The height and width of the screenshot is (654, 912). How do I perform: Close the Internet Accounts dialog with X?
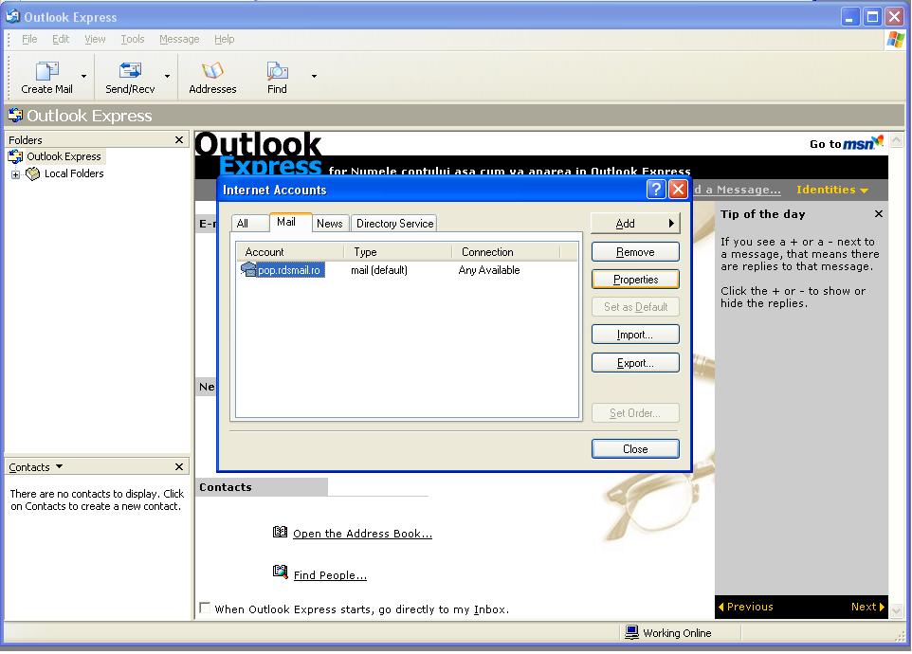pos(678,190)
